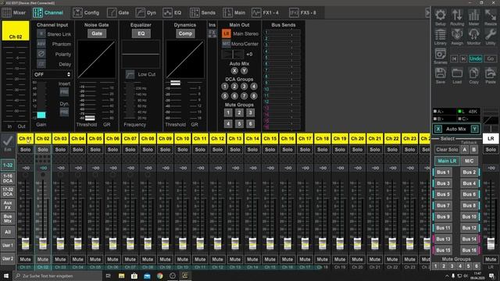Switch to the Config tab
500x281 pixels.
pyautogui.click(x=86, y=12)
